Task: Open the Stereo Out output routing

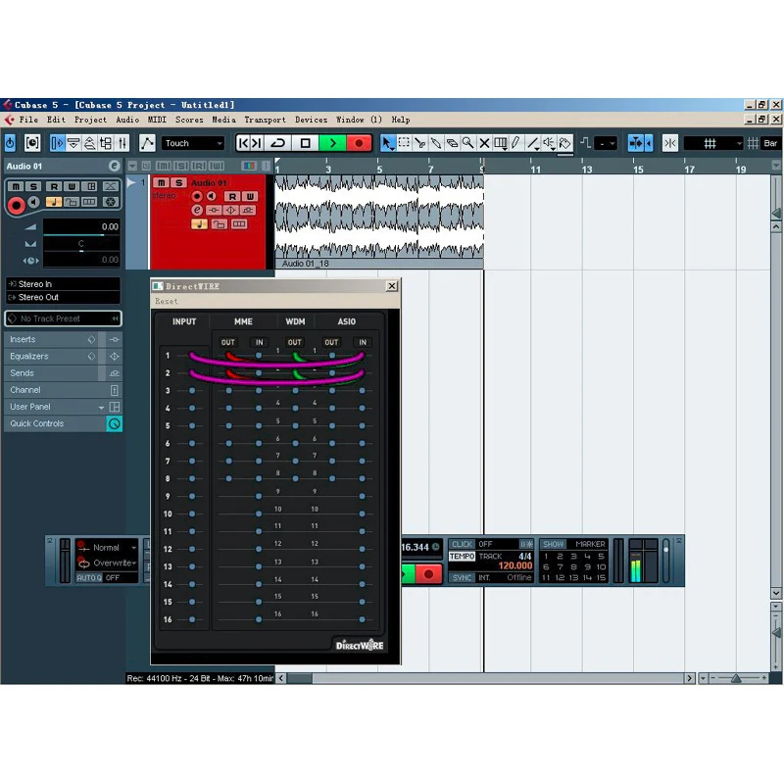Action: [x=63, y=297]
